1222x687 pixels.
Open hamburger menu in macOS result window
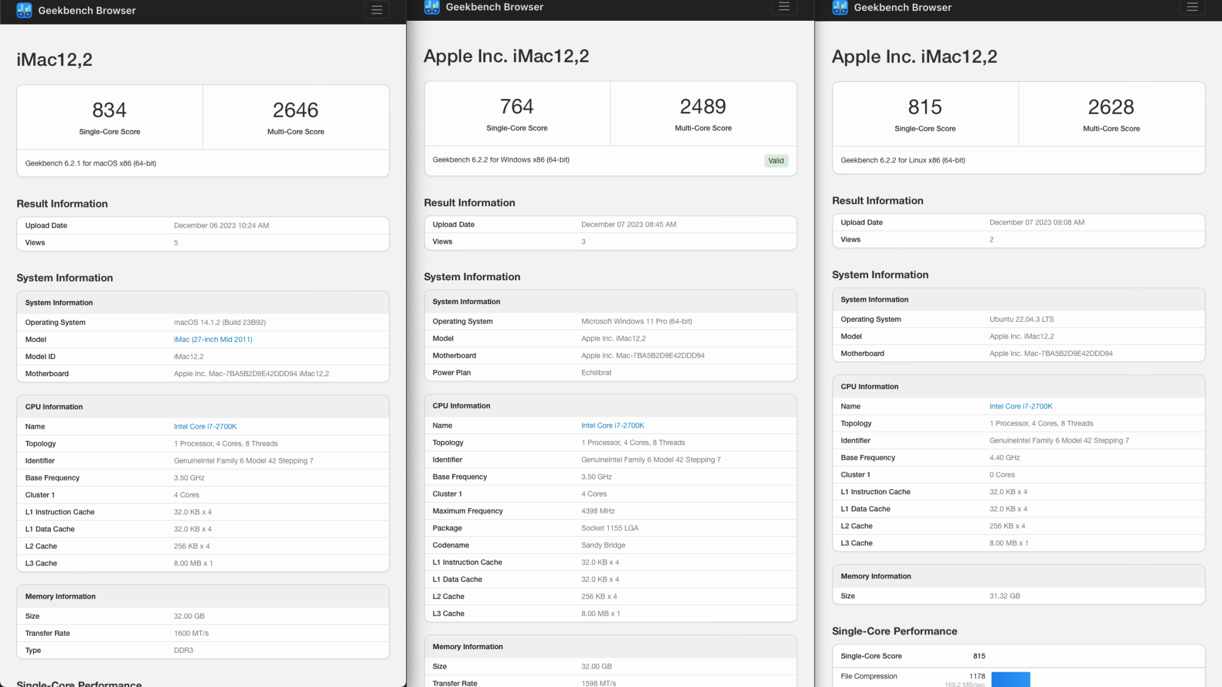click(x=376, y=10)
